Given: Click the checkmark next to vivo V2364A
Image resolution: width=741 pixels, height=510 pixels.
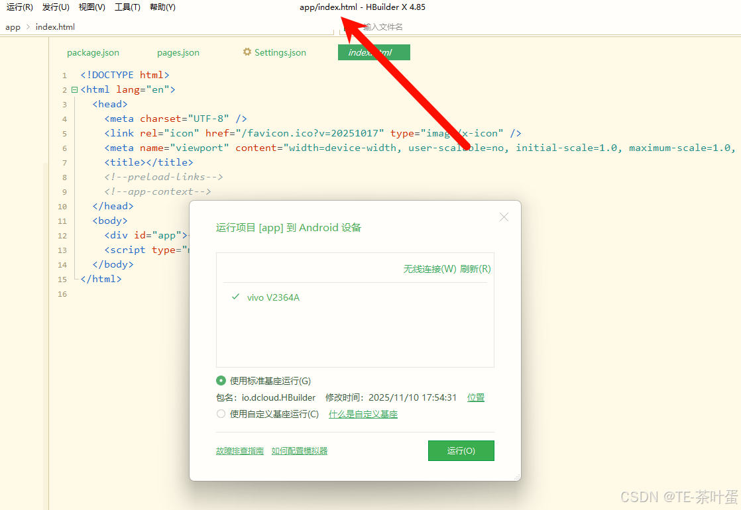Looking at the screenshot, I should (x=235, y=297).
